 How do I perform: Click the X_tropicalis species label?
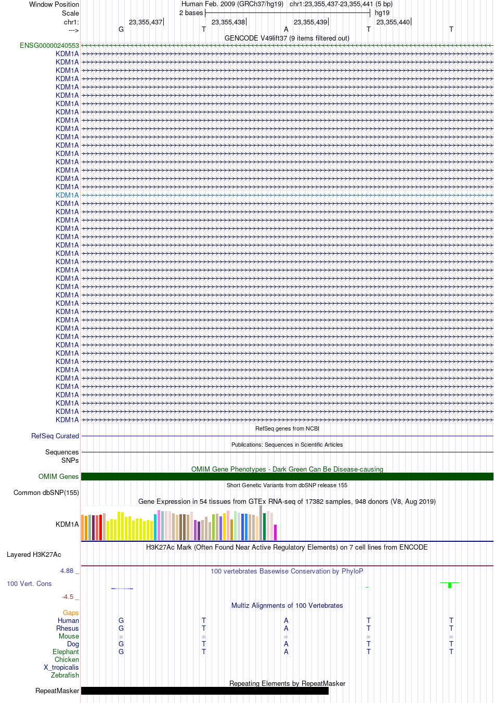[x=61, y=668]
